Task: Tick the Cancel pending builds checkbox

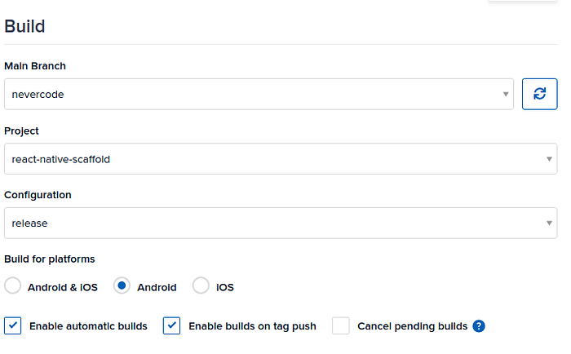Action: coord(341,325)
